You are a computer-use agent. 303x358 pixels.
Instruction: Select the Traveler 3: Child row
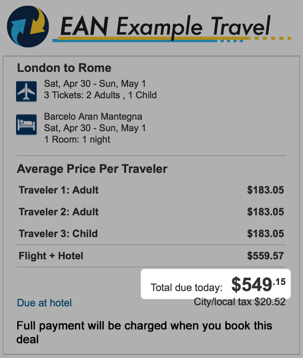[151, 234]
